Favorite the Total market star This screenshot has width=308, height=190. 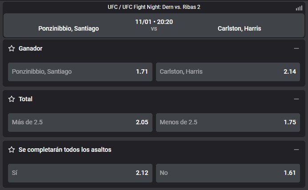click(12, 99)
